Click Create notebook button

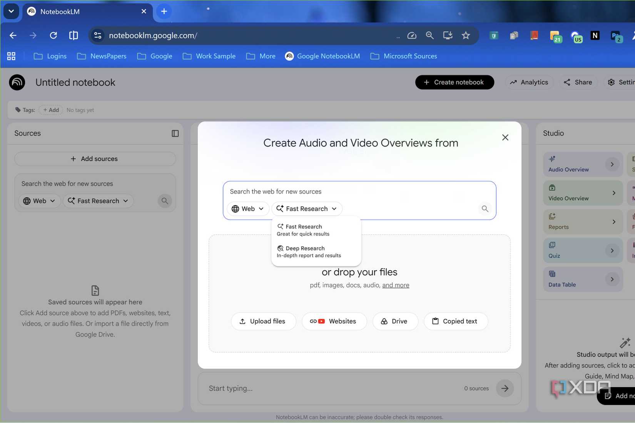click(x=455, y=82)
